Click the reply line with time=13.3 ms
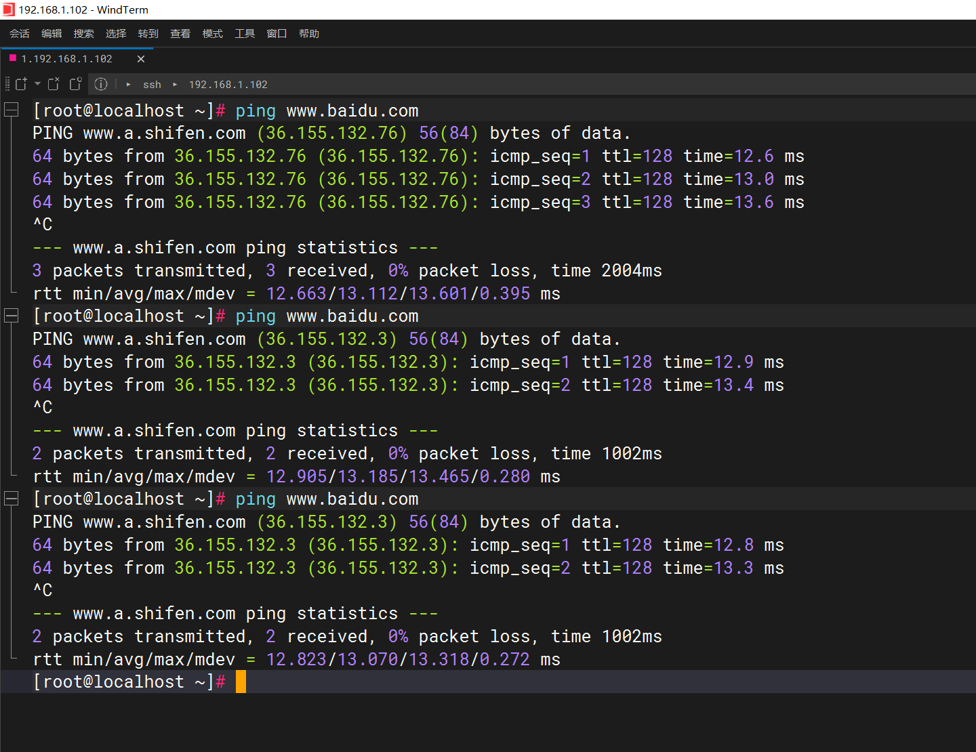 [x=408, y=568]
